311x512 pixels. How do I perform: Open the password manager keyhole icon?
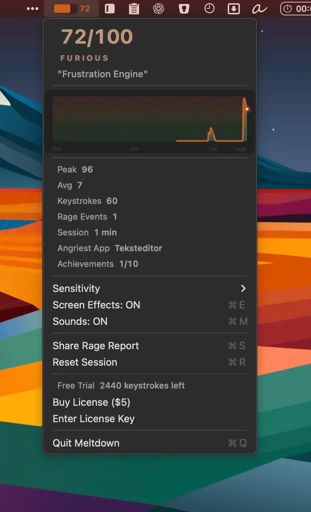click(x=184, y=9)
